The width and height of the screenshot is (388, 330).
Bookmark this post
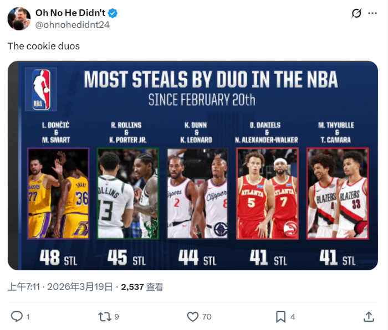[281, 316]
